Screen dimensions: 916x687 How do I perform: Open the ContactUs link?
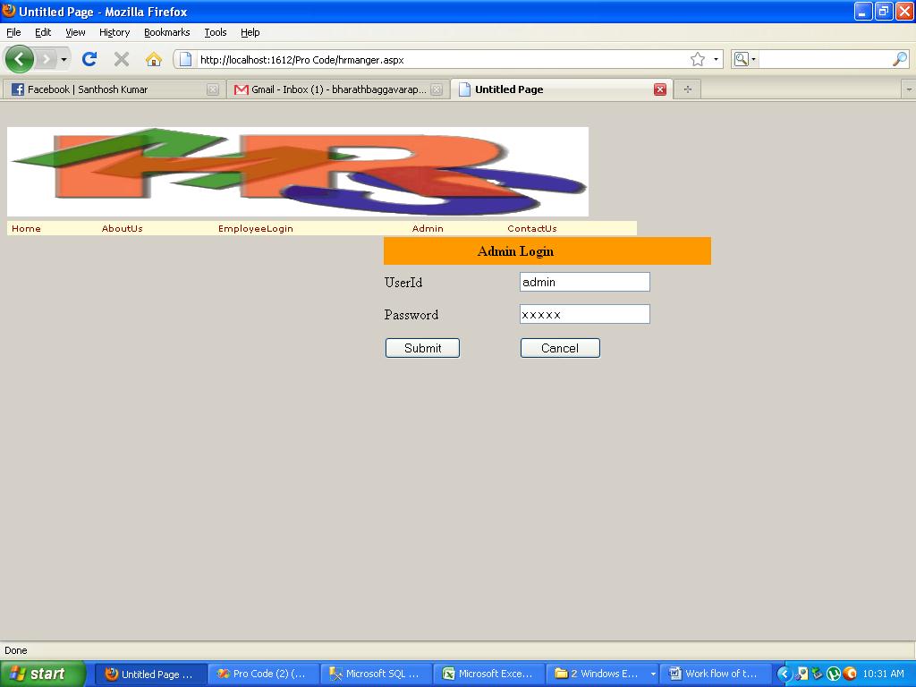[532, 228]
